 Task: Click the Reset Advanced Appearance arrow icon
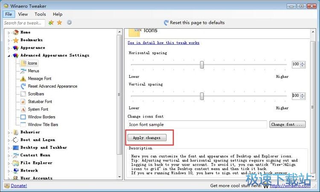23,86
